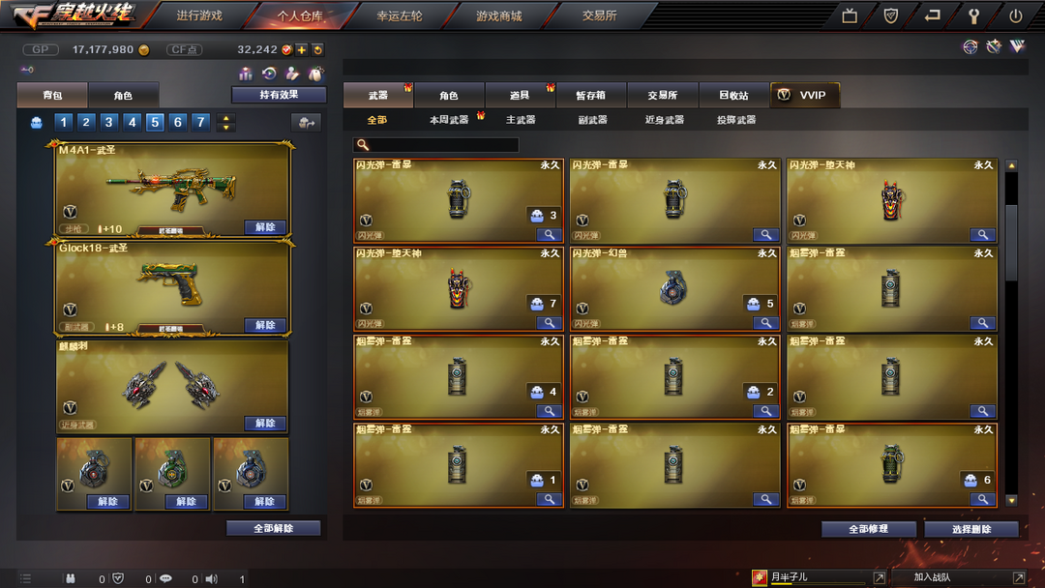The height and width of the screenshot is (588, 1045).
Task: Click the weapon search input field
Action: pyautogui.click(x=435, y=144)
